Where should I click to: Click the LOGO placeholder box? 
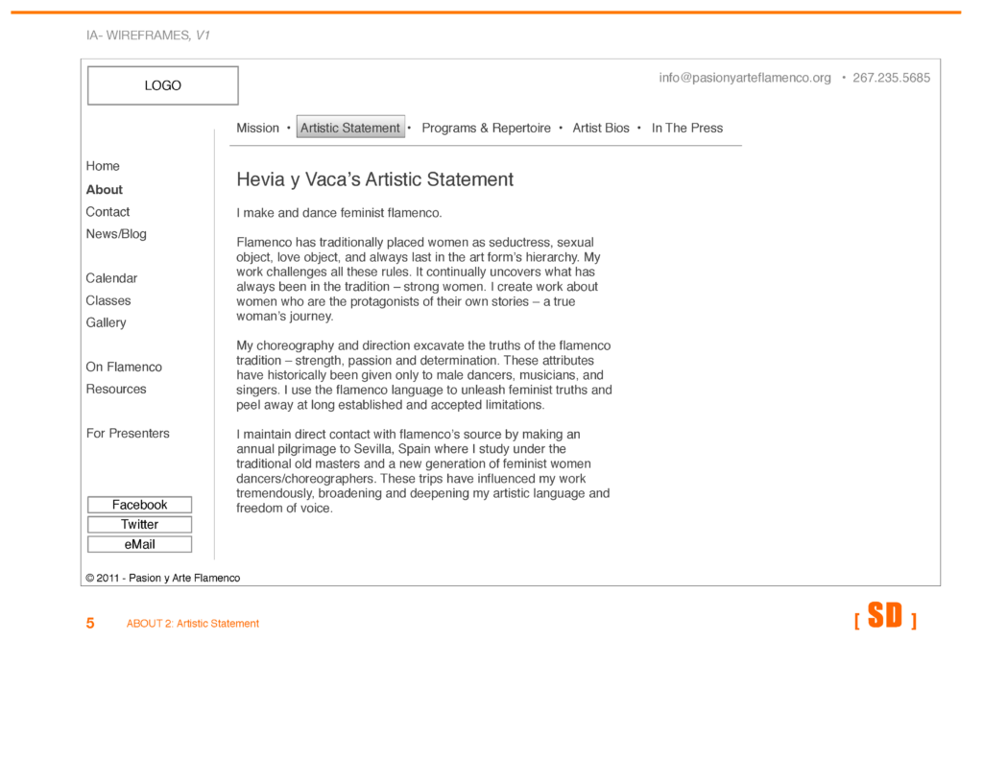[162, 85]
